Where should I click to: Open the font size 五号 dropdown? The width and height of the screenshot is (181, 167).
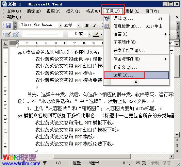point(79,25)
